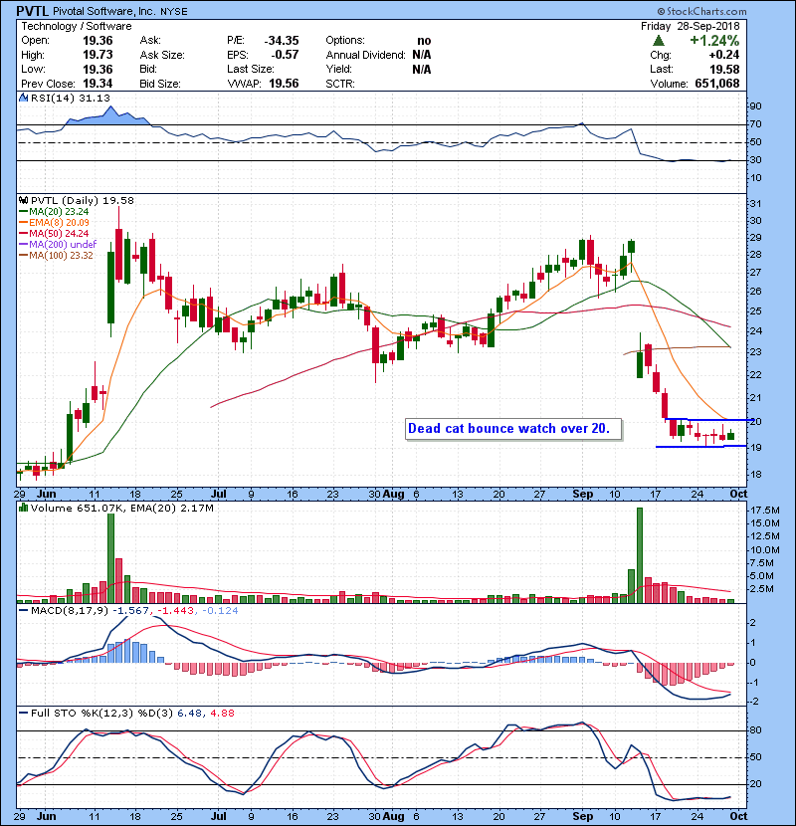The image size is (796, 826).
Task: Click the 90 RSI axis label
Action: tap(755, 106)
